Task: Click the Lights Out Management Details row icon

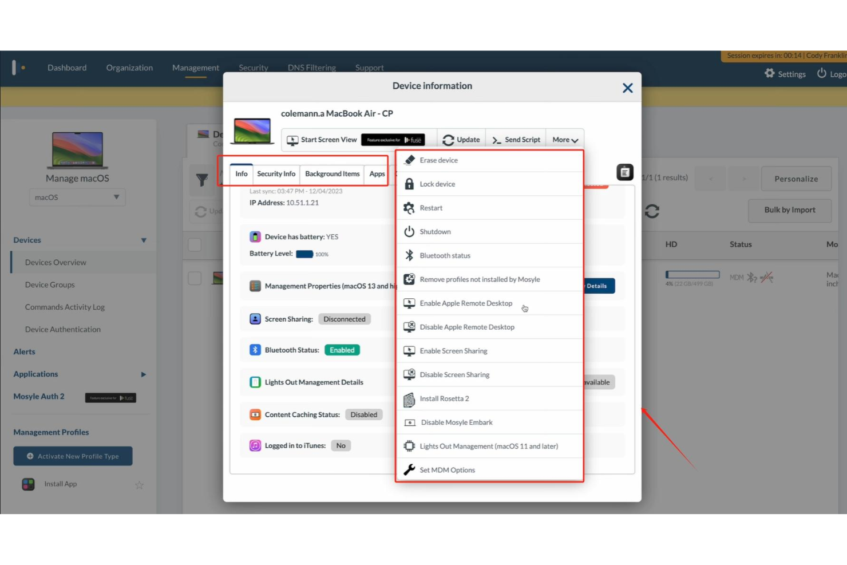Action: [255, 382]
